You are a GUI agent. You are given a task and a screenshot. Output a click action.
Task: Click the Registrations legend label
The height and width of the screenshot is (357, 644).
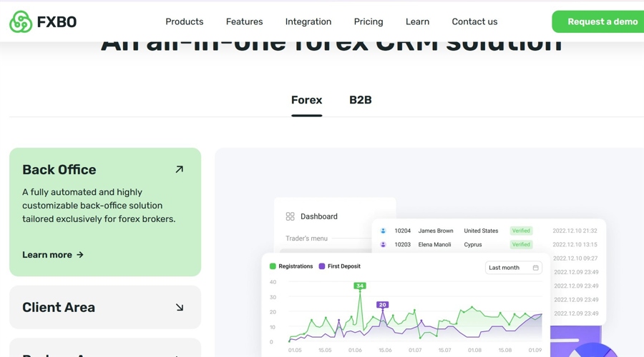pyautogui.click(x=296, y=266)
